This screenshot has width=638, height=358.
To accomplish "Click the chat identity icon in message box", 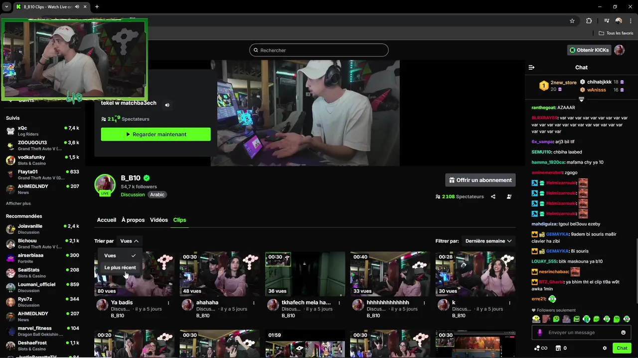I will (x=540, y=333).
